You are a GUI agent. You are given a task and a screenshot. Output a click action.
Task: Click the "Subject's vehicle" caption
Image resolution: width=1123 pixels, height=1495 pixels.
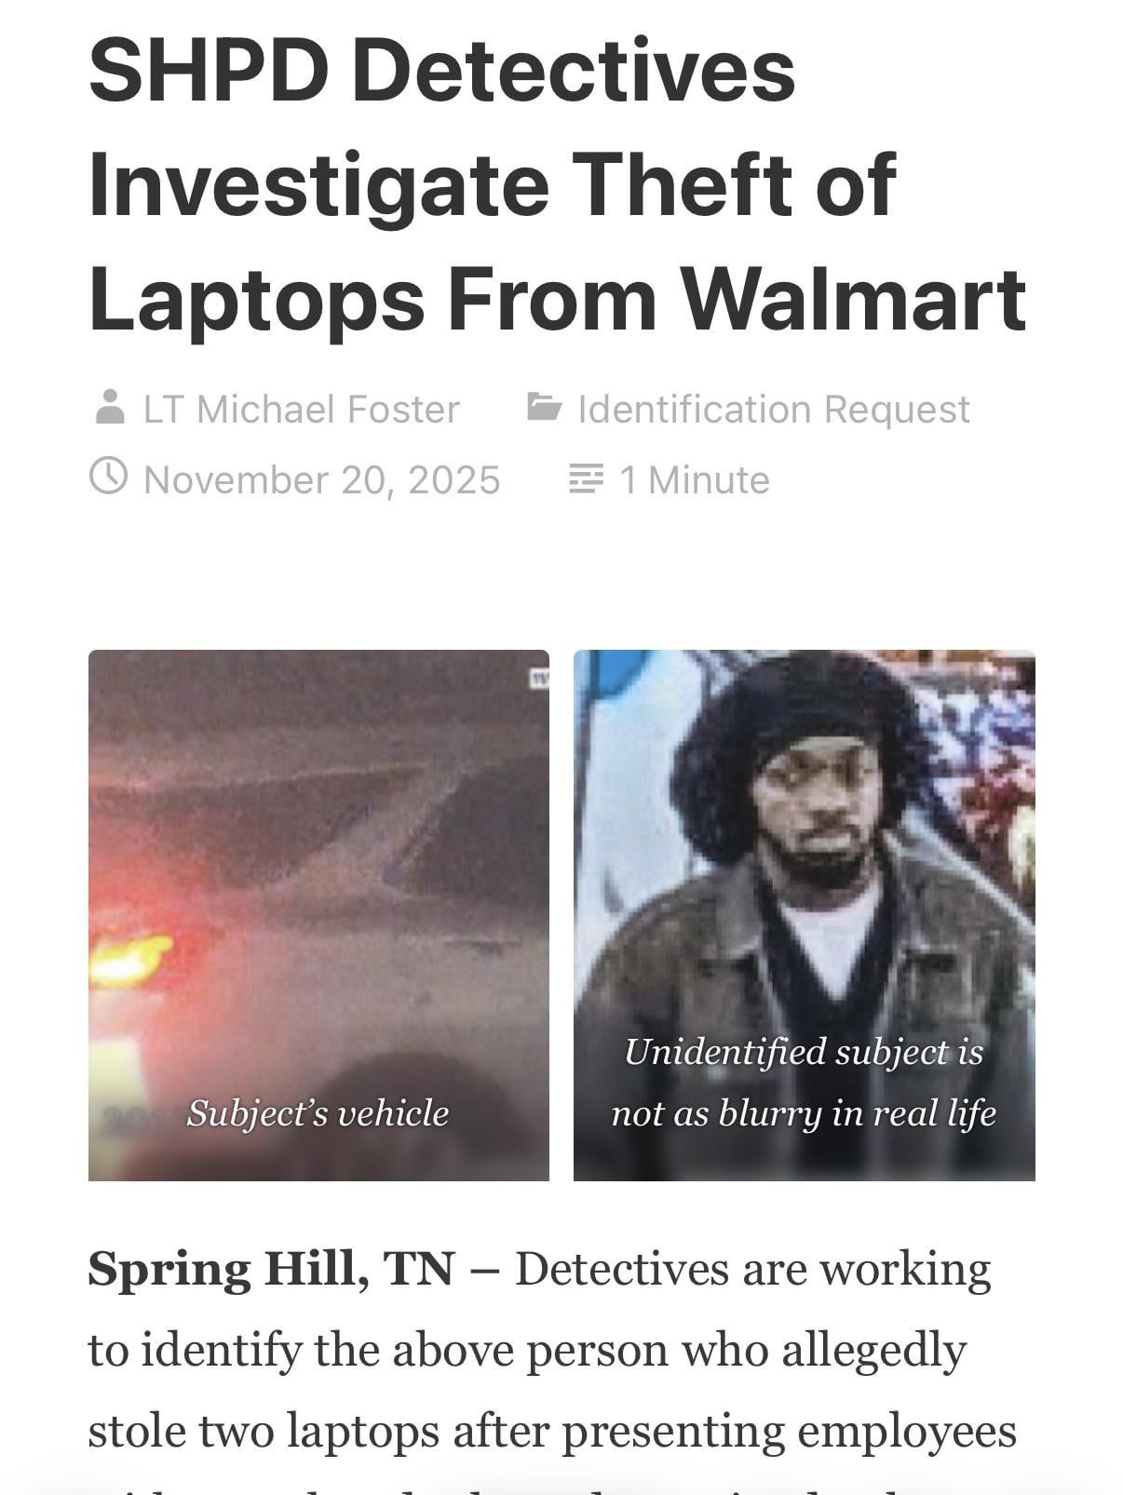(318, 1113)
